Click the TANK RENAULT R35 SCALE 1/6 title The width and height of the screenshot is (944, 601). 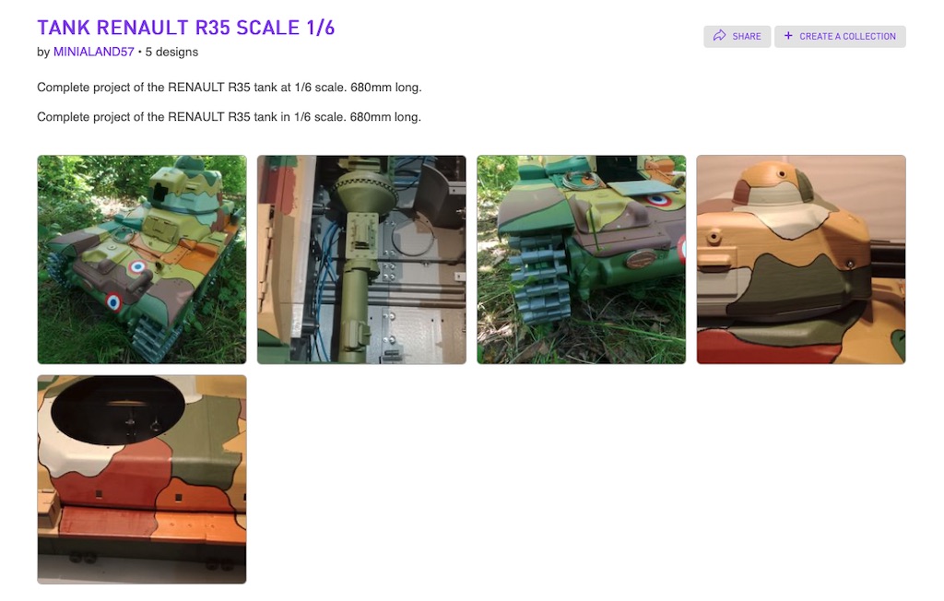186,28
